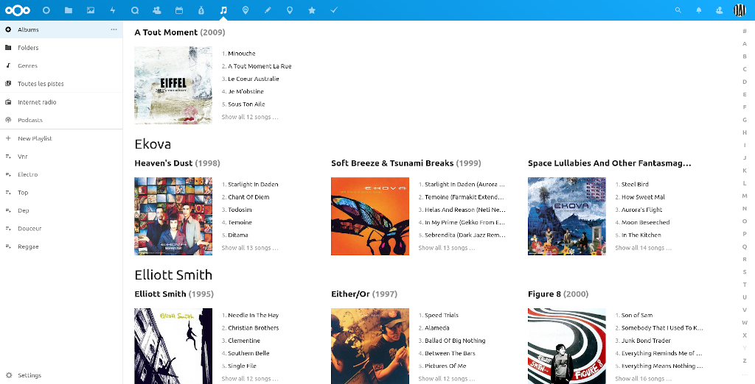Click the A Tout Moment album cover

coord(173,85)
